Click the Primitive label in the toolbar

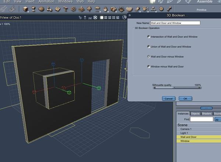tap(201, 10)
